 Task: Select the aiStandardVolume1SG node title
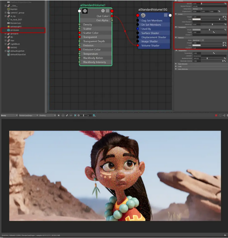click(153, 9)
